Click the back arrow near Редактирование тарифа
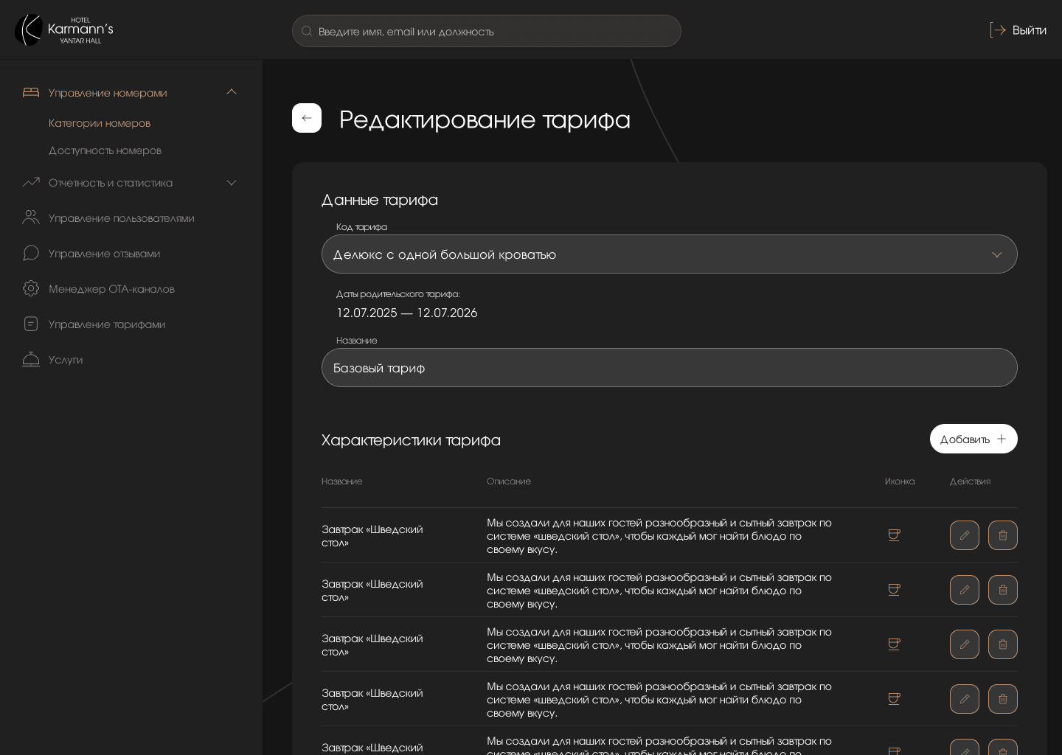The height and width of the screenshot is (755, 1062). pyautogui.click(x=307, y=118)
